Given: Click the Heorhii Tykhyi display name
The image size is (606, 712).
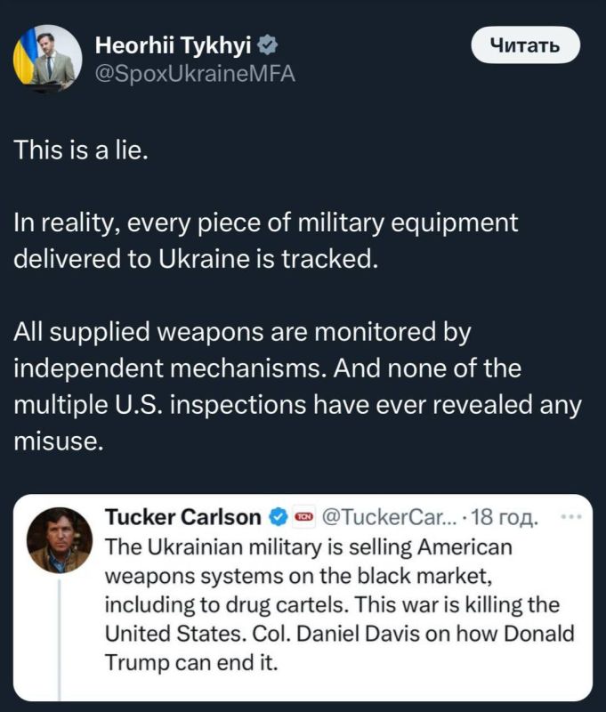Looking at the screenshot, I should pos(173,45).
